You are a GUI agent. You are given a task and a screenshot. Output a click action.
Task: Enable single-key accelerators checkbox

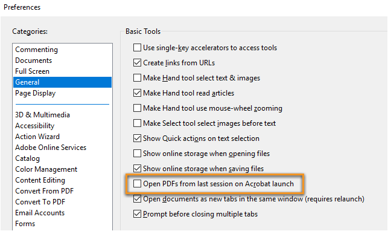click(137, 47)
